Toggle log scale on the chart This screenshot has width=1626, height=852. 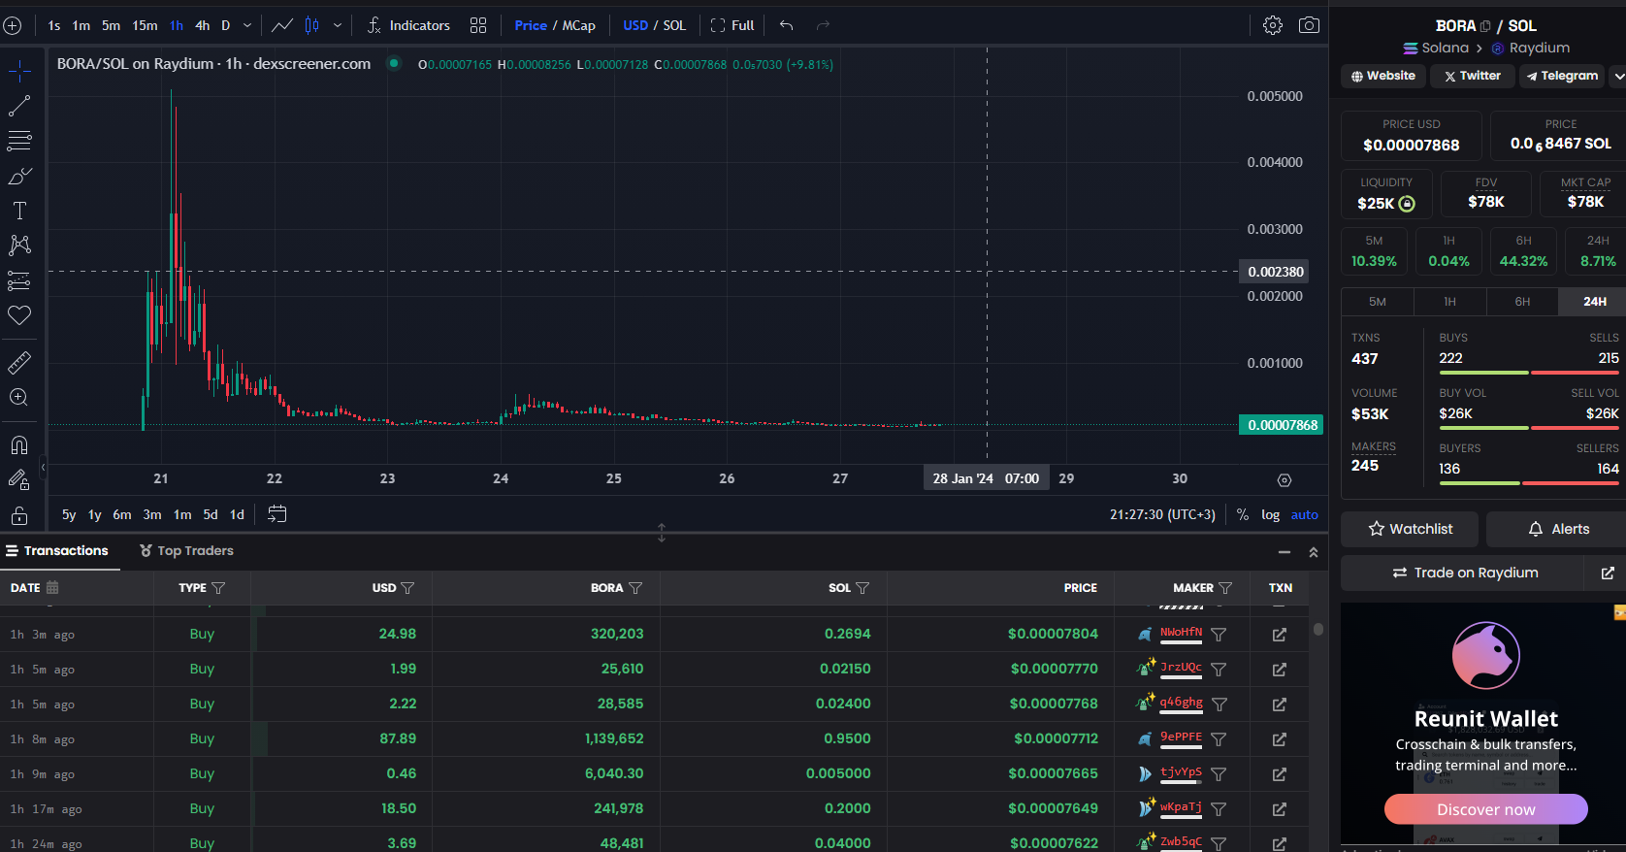pyautogui.click(x=1270, y=515)
